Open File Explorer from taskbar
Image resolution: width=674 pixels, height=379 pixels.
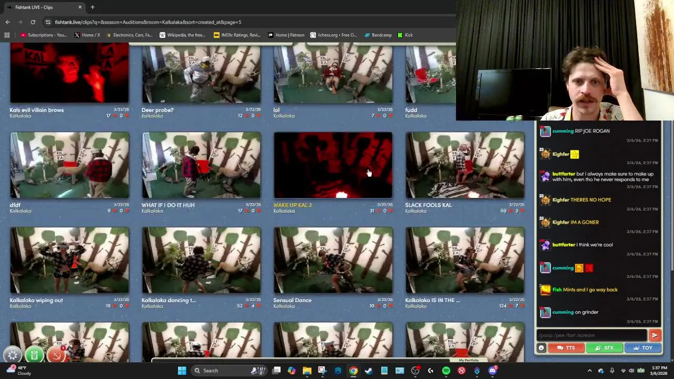tap(307, 371)
